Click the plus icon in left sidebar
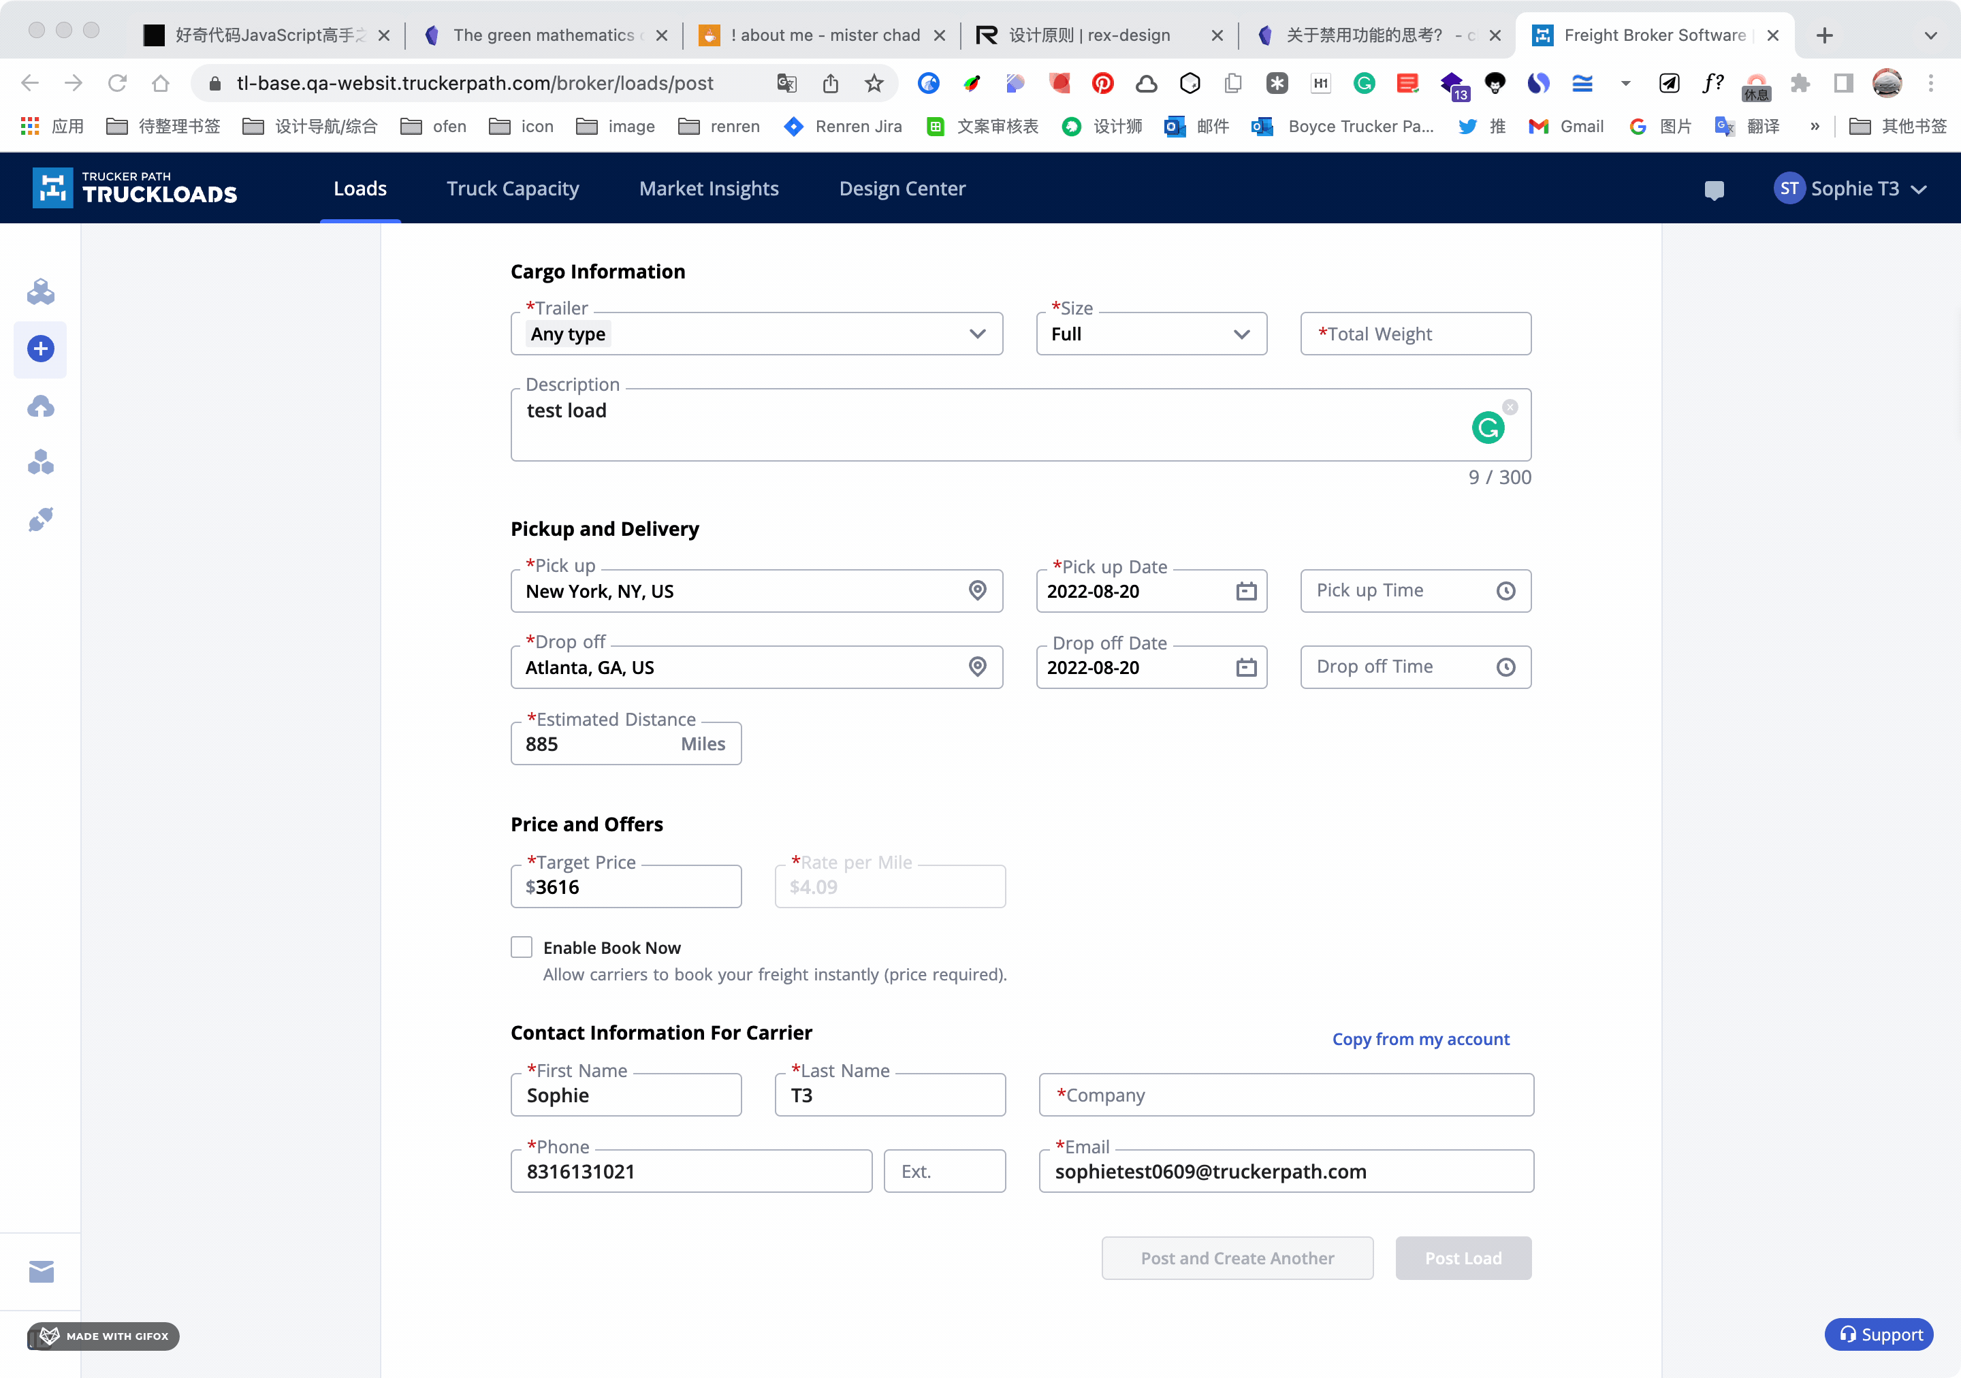1961x1378 pixels. 40,349
